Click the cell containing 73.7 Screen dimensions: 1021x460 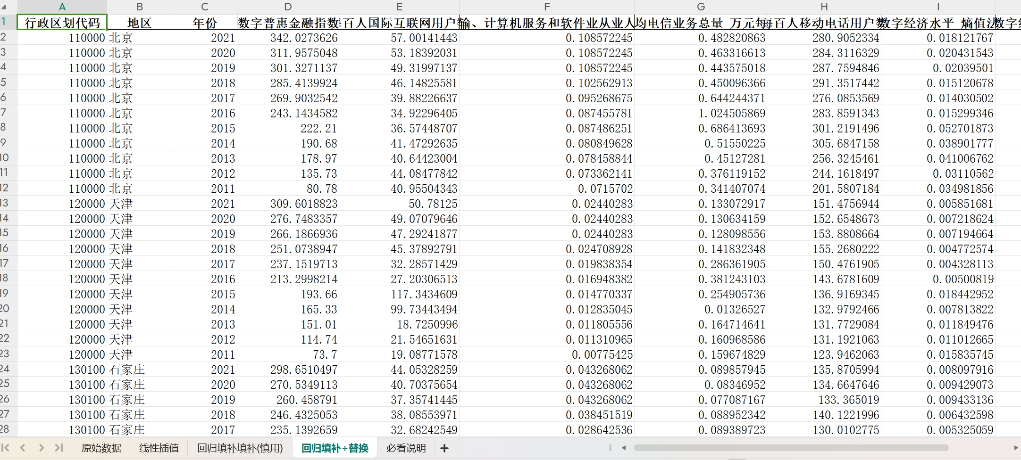click(288, 354)
